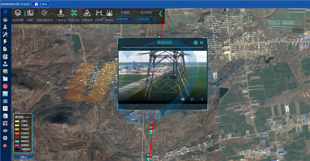The width and height of the screenshot is (310, 161).
Task: Toggle fullscreen on the patrol video
Action: coord(192,99)
